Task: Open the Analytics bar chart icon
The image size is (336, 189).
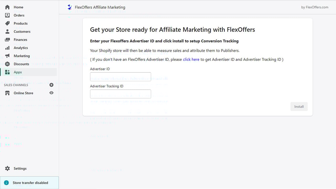Action: pos(7,48)
